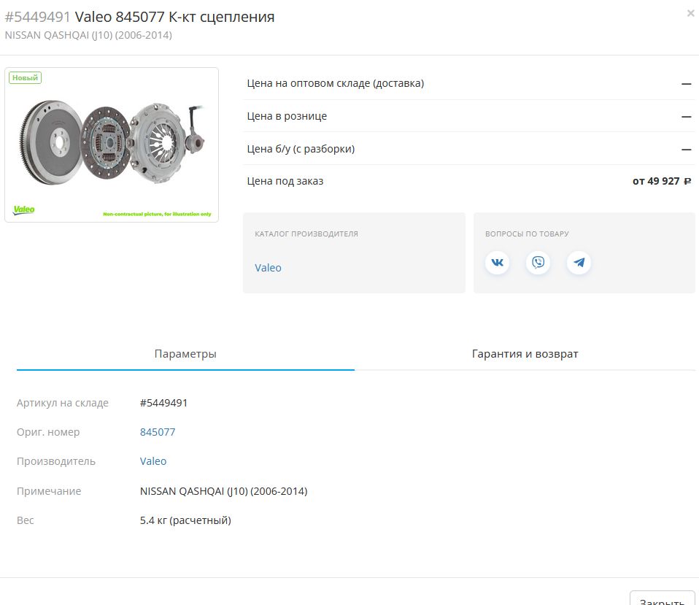Select the price 'от 49 927 ₽'
This screenshot has height=605, width=699.
pos(662,182)
